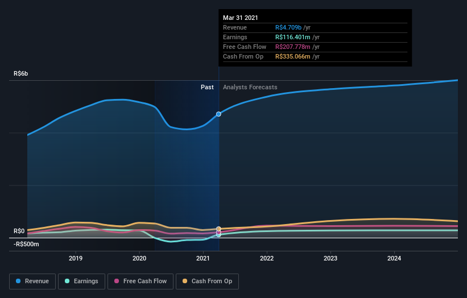Click the blue Revenue data point marker
The height and width of the screenshot is (298, 467).
coord(218,114)
